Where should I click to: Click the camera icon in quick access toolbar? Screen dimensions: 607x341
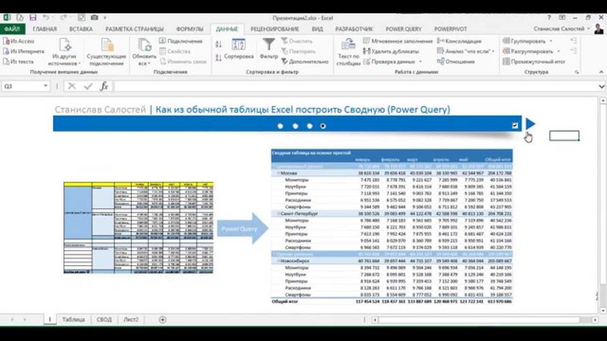point(94,17)
